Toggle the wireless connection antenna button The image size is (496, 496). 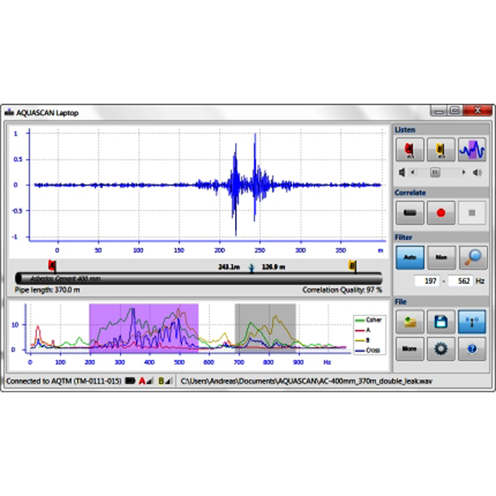click(x=472, y=322)
